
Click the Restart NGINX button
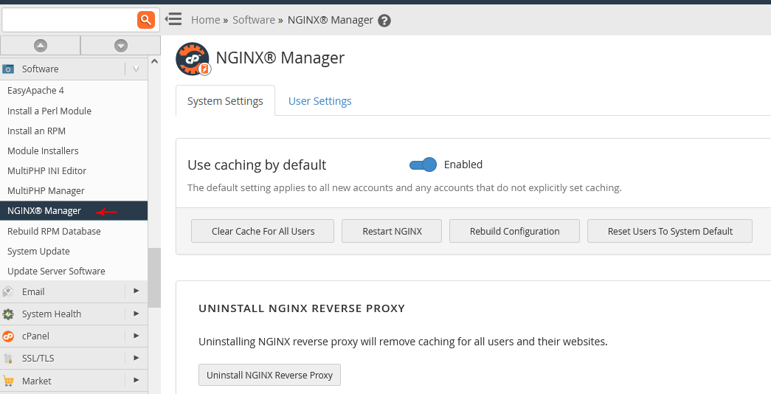(392, 231)
